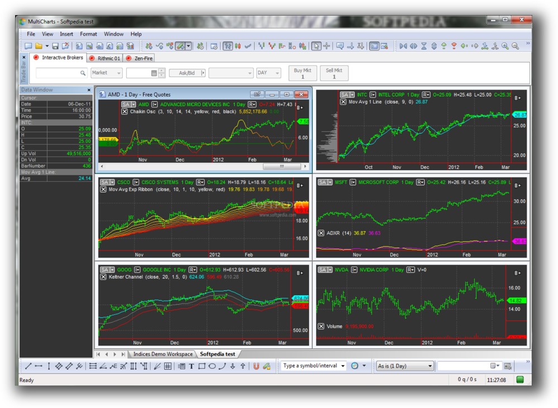Open the Format menu

(88, 34)
